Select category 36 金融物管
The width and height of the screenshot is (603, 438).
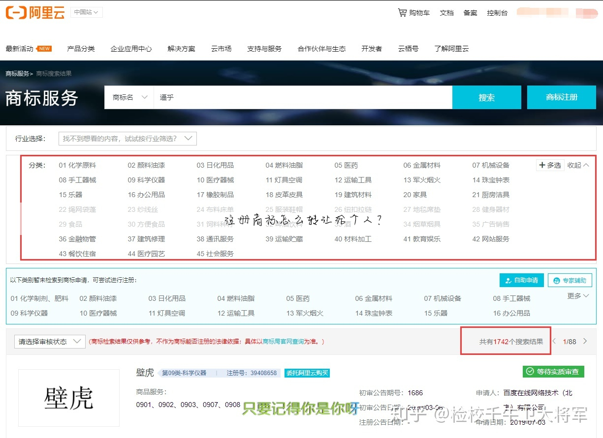pyautogui.click(x=77, y=239)
